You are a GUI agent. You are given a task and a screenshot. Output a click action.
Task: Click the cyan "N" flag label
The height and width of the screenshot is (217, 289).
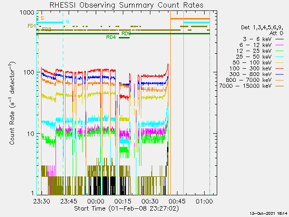pyautogui.click(x=67, y=22)
